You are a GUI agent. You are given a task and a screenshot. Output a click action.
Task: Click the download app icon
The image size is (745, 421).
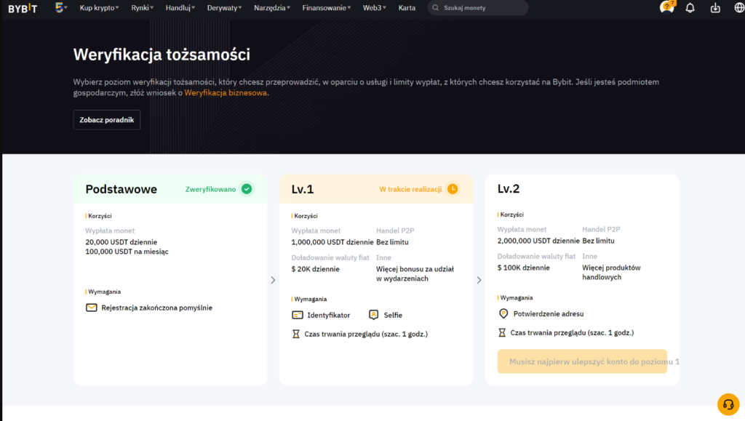pyautogui.click(x=715, y=8)
